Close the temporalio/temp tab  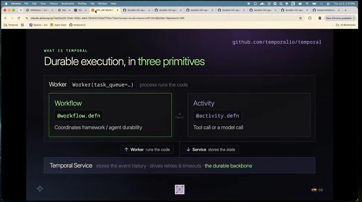(339, 10)
